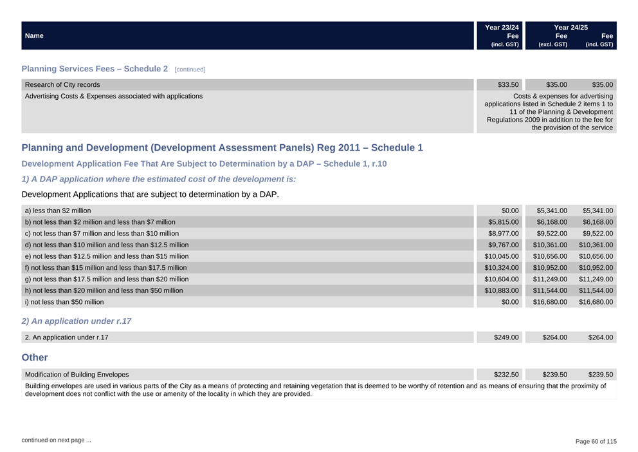Click the 'a) less than $2 million' row
This screenshot has height=452, width=638.
tap(58, 211)
